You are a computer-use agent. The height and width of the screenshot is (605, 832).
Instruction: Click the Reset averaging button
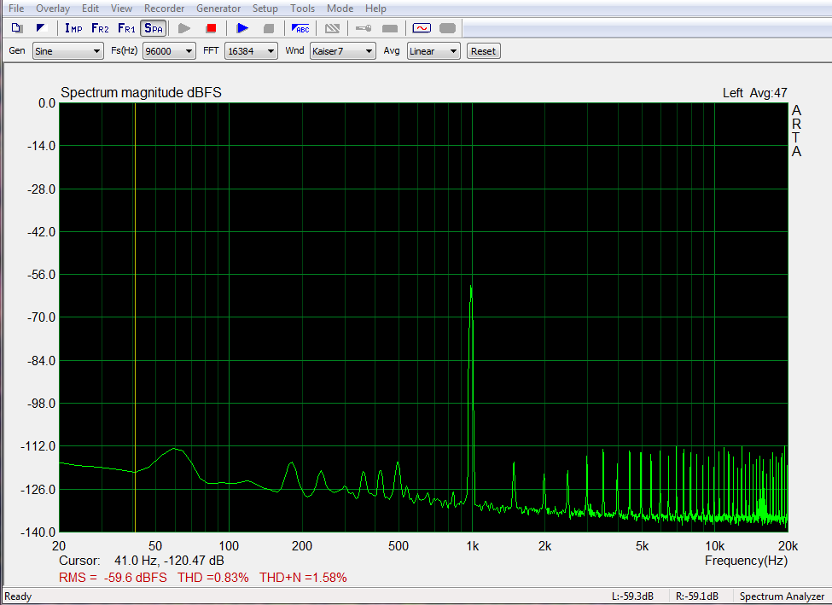pos(483,51)
